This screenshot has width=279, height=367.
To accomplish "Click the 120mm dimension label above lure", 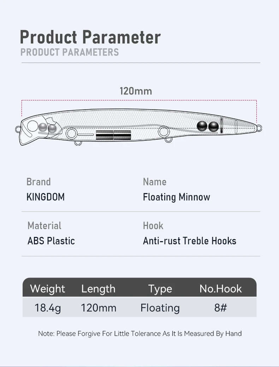I will (x=136, y=91).
